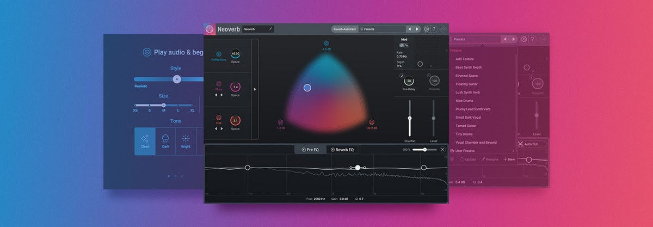Toggle the Pre EQ power button
The width and height of the screenshot is (653, 227).
(303, 149)
